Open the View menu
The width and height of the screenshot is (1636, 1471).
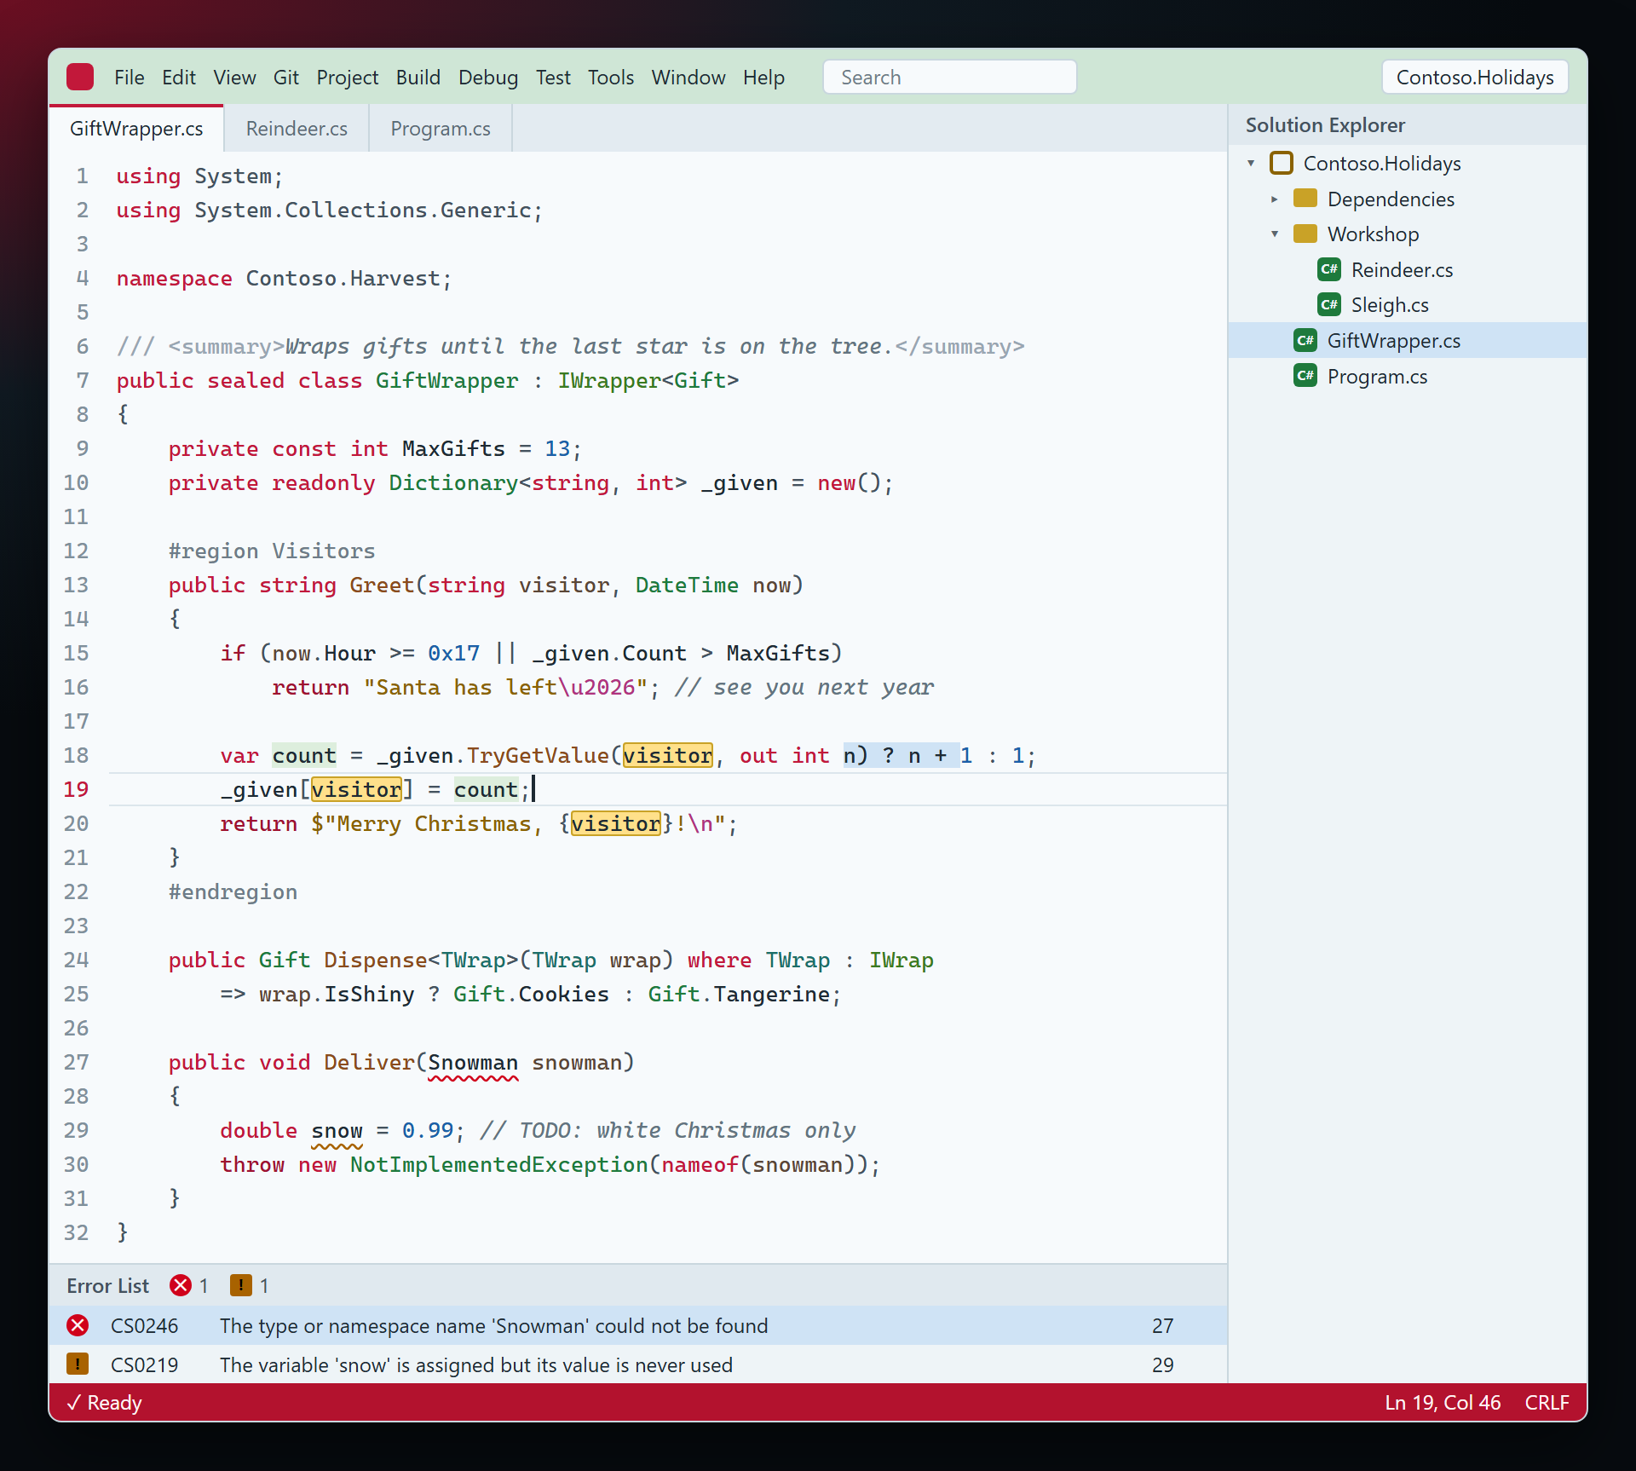[x=234, y=78]
